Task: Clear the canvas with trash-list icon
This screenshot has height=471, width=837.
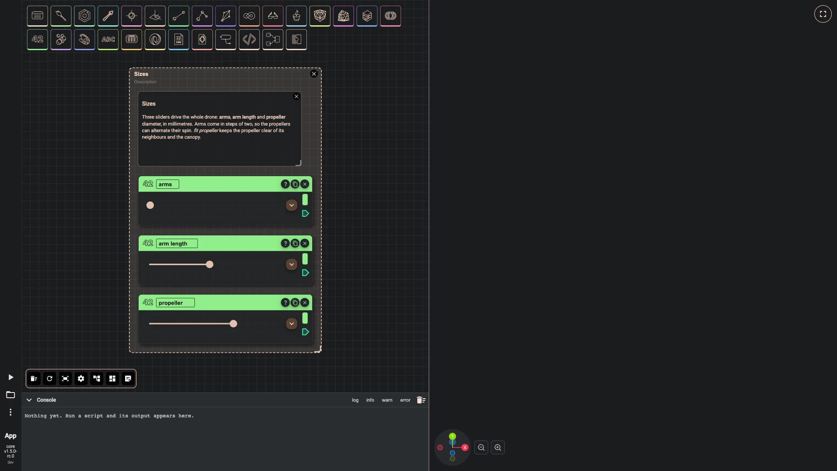Action: (34, 379)
